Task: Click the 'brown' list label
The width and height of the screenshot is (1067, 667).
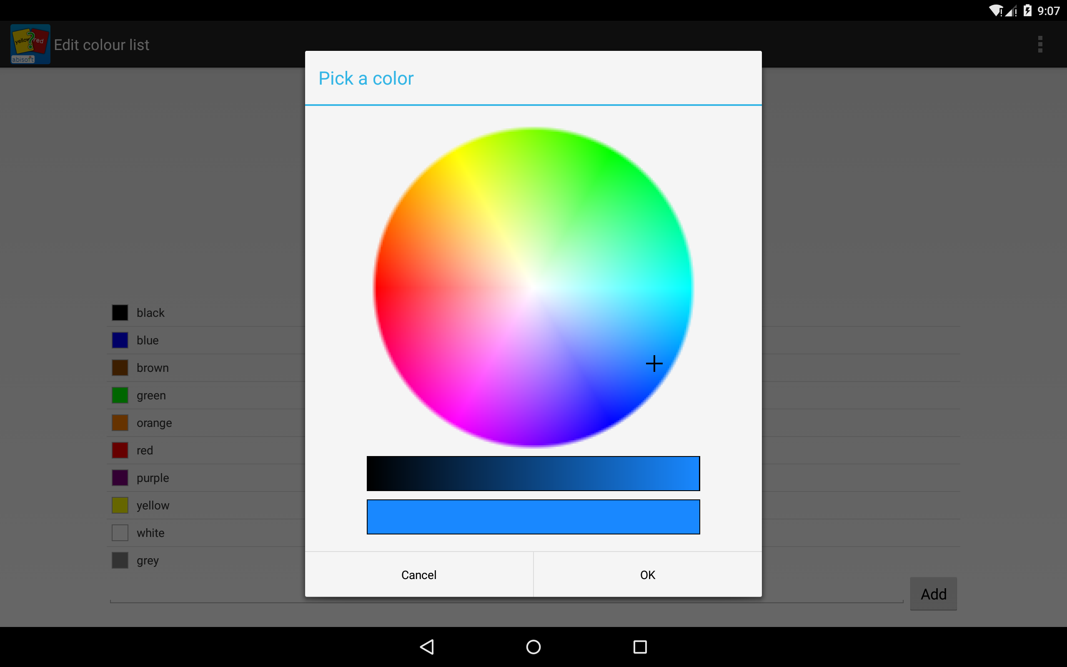Action: tap(153, 367)
